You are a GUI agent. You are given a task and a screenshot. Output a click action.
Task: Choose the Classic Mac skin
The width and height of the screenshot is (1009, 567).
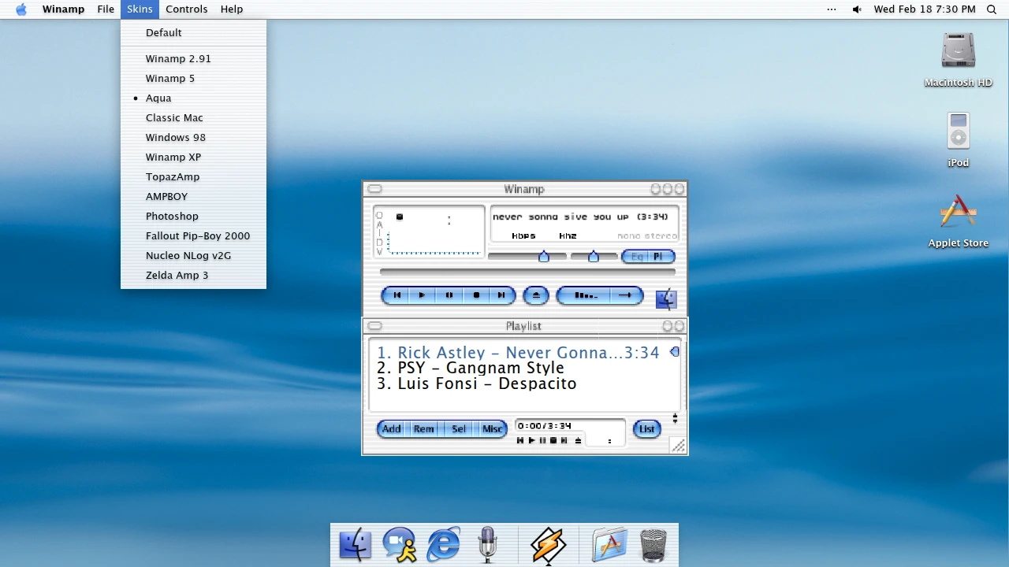pos(193,117)
